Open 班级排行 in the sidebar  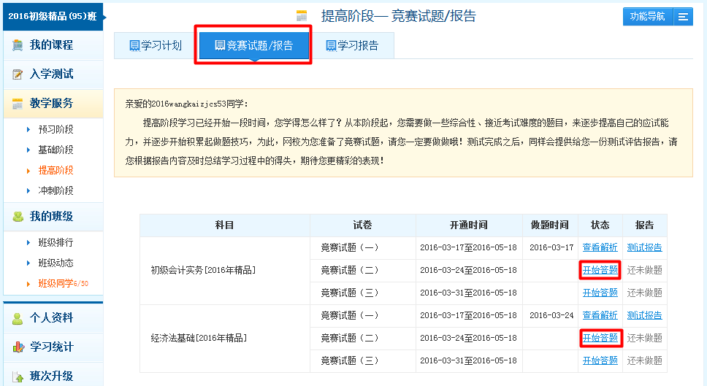tap(56, 242)
